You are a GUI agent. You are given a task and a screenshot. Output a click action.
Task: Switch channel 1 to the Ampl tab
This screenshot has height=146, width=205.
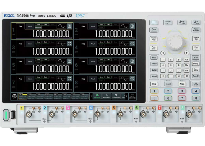[30, 26]
